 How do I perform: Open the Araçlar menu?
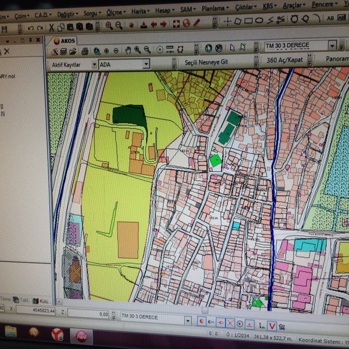(294, 6)
